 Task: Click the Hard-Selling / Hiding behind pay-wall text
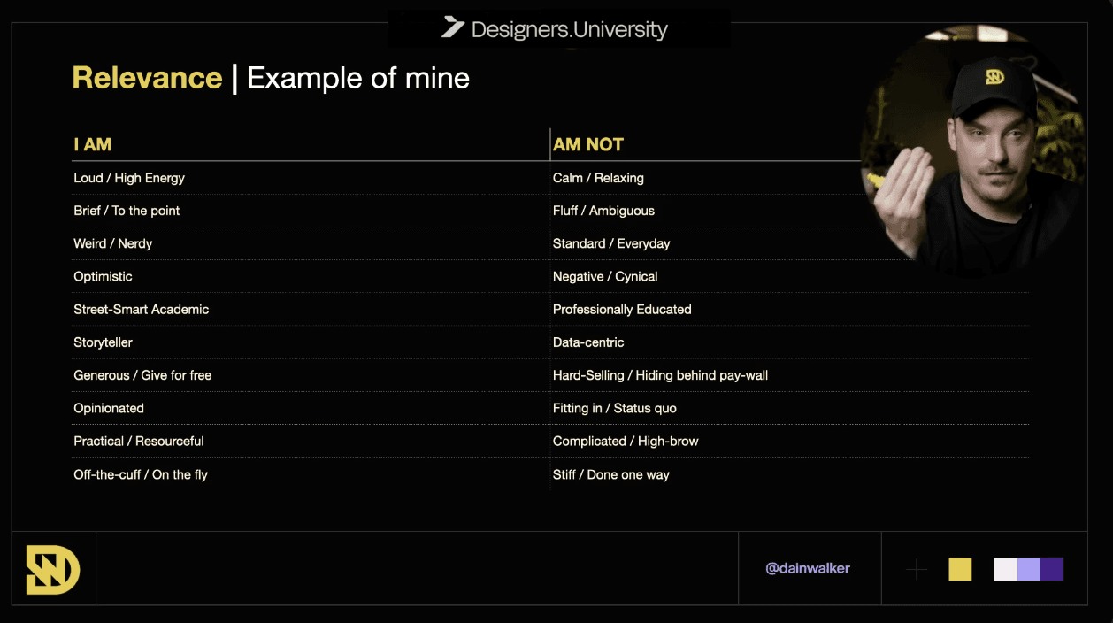660,375
